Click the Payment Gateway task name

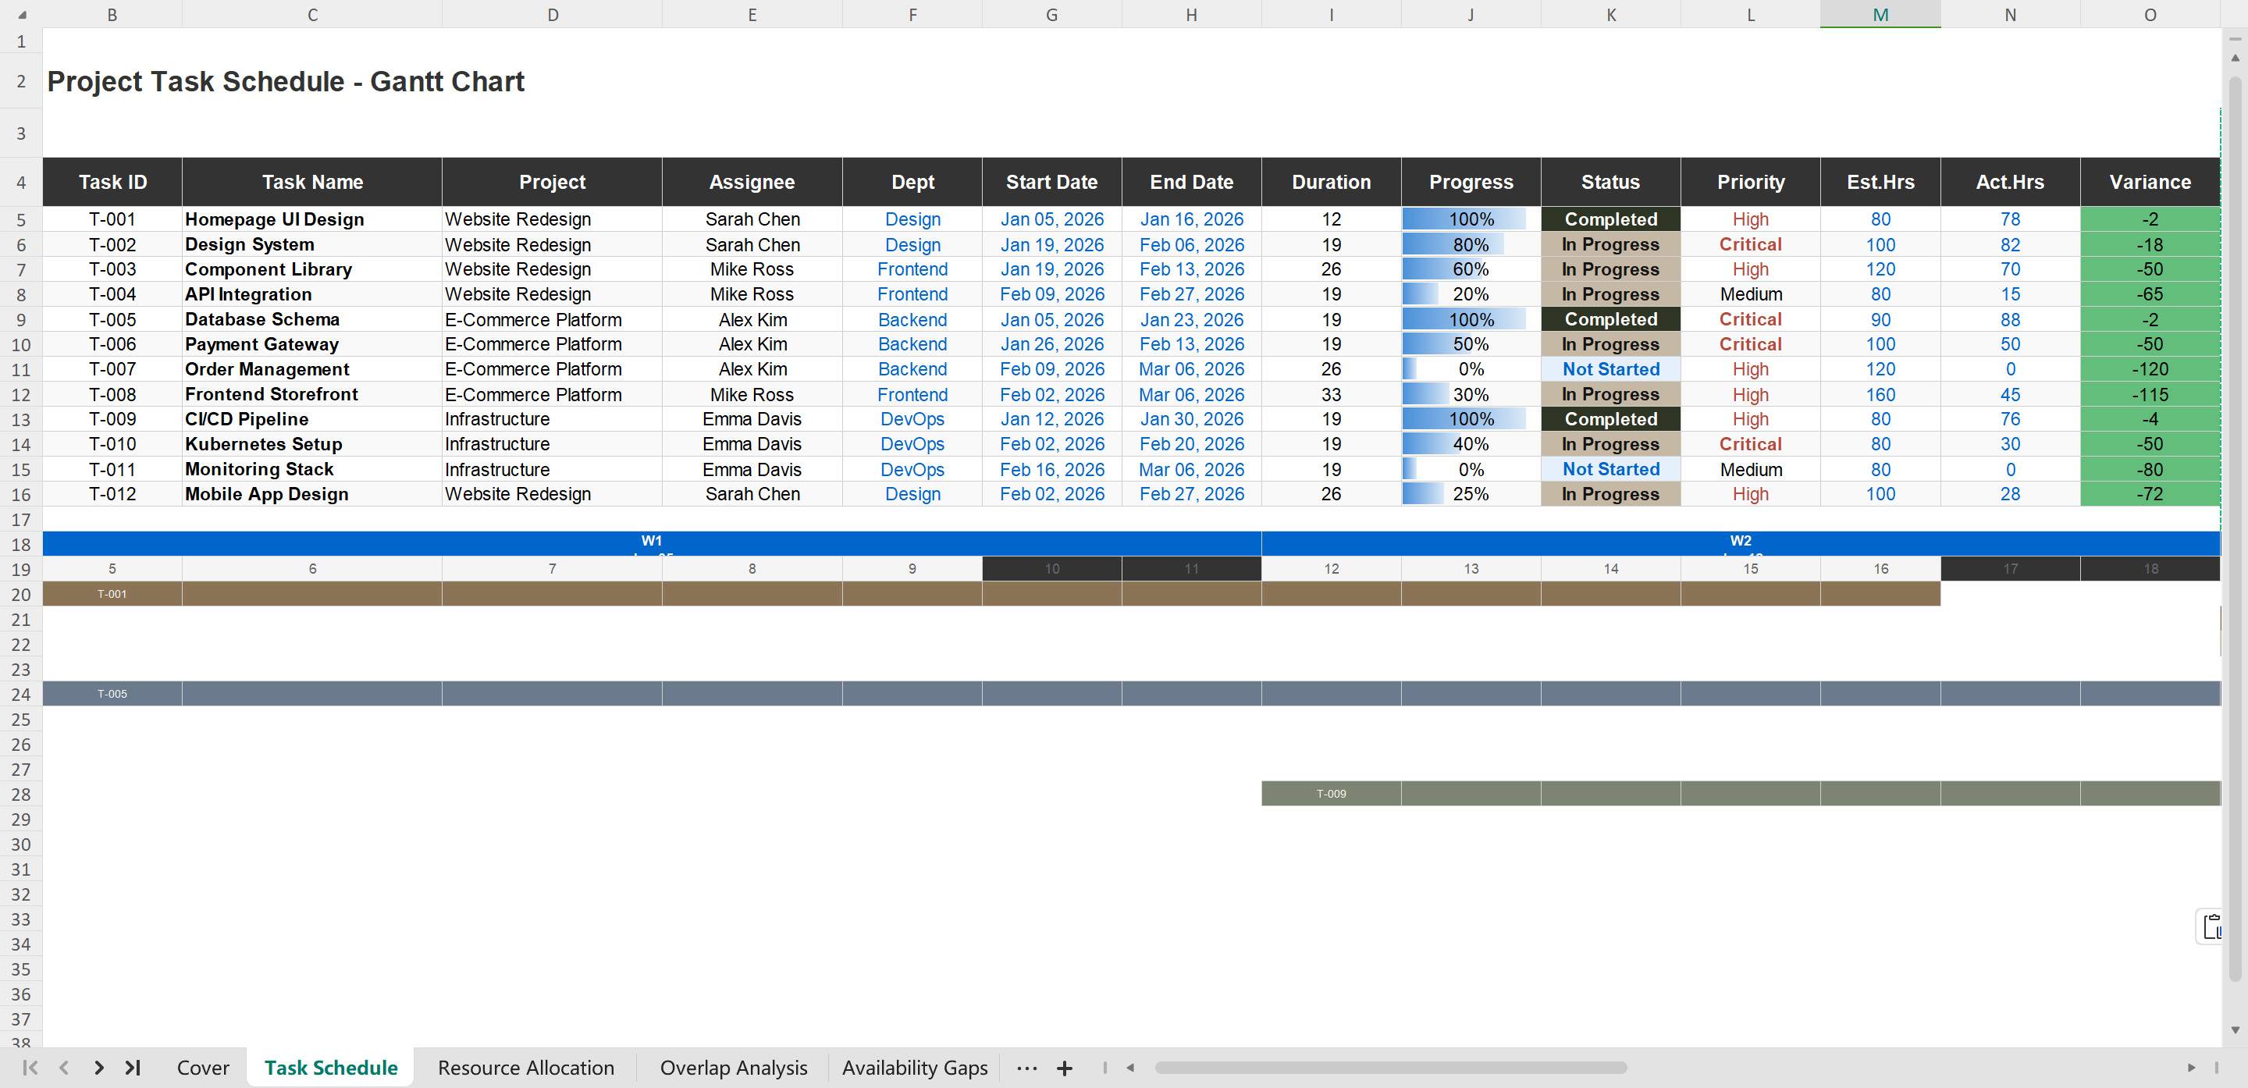tap(312, 345)
